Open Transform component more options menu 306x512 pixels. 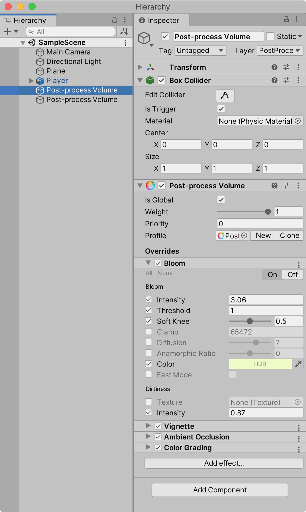(x=298, y=67)
